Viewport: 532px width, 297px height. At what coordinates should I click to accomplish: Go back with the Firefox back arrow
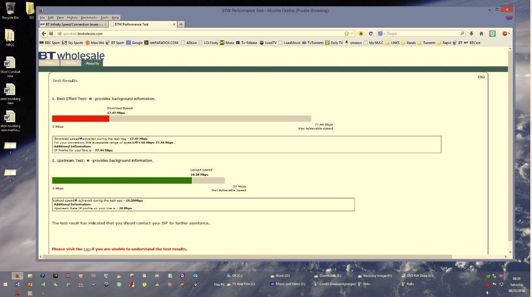coord(43,34)
